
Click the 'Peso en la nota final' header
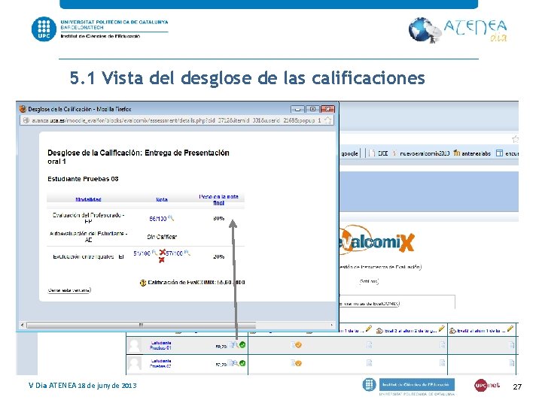(x=218, y=199)
